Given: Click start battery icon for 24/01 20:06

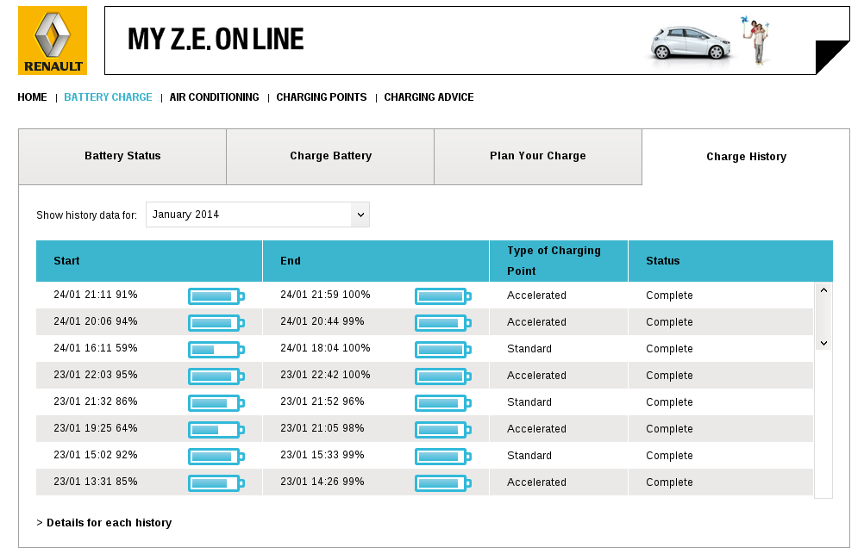Looking at the screenshot, I should point(216,323).
